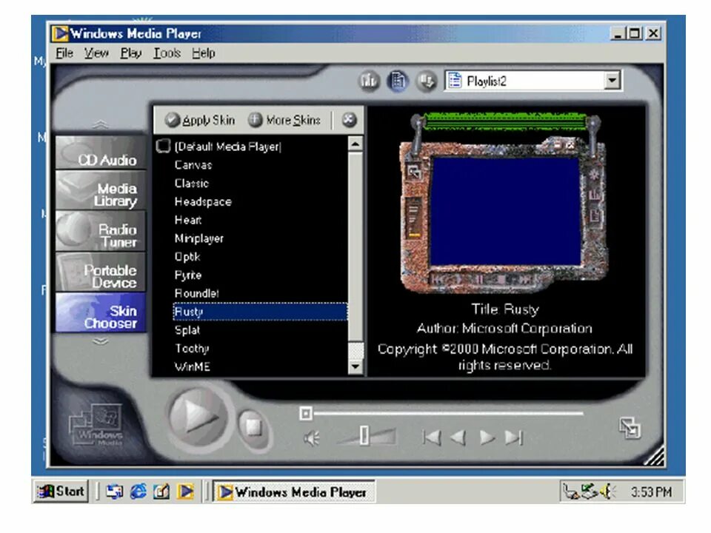This screenshot has width=711, height=533.
Task: Select the Splat skin
Action: coord(187,330)
